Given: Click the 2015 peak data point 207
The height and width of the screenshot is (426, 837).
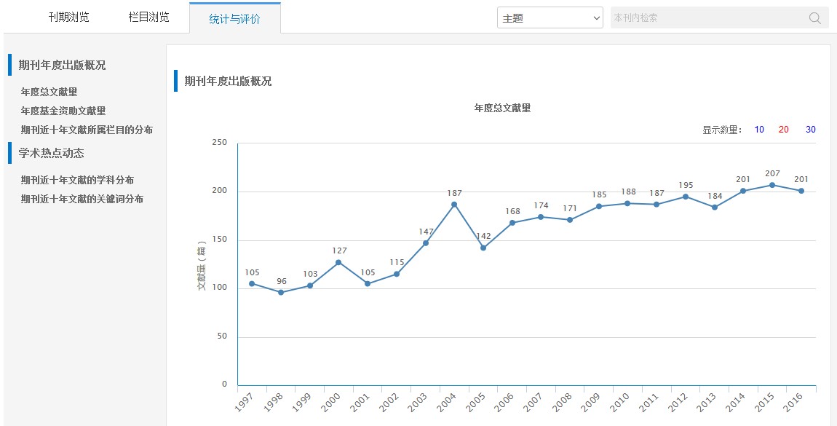Looking at the screenshot, I should click(x=772, y=185).
